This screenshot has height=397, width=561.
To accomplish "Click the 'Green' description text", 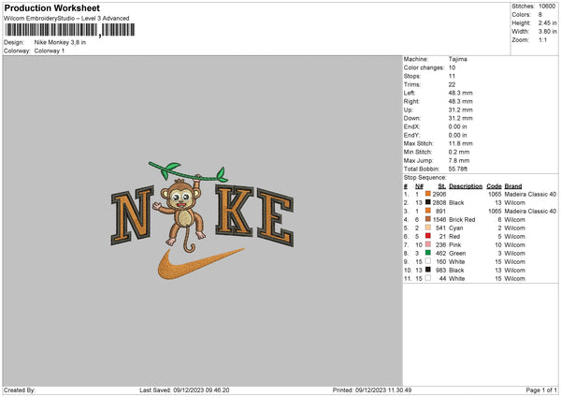I will click(457, 254).
